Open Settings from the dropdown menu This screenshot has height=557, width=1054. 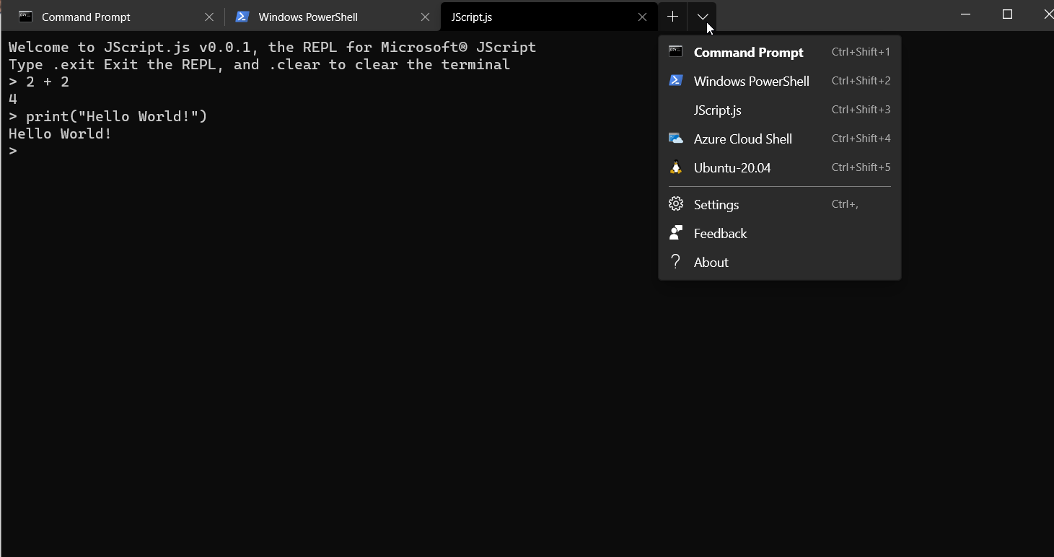coord(716,204)
